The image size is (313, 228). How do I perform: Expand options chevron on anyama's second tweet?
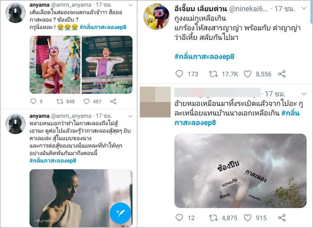[x=130, y=116]
